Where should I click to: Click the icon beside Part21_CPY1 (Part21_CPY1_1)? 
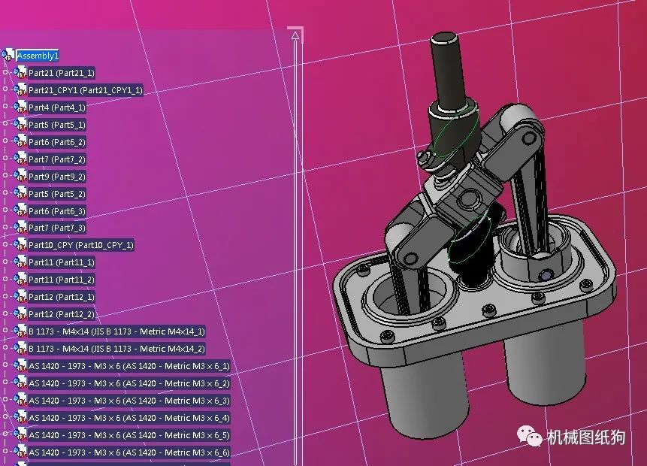pyautogui.click(x=20, y=90)
